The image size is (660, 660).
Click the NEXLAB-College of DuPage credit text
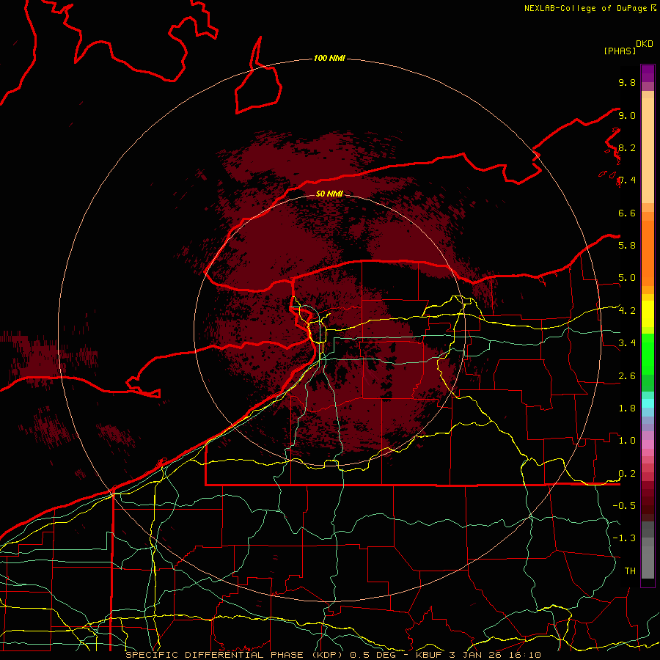(x=587, y=8)
